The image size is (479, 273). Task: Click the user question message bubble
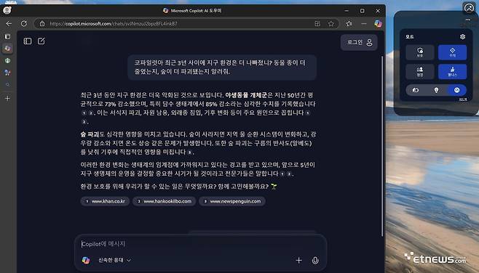click(x=222, y=68)
